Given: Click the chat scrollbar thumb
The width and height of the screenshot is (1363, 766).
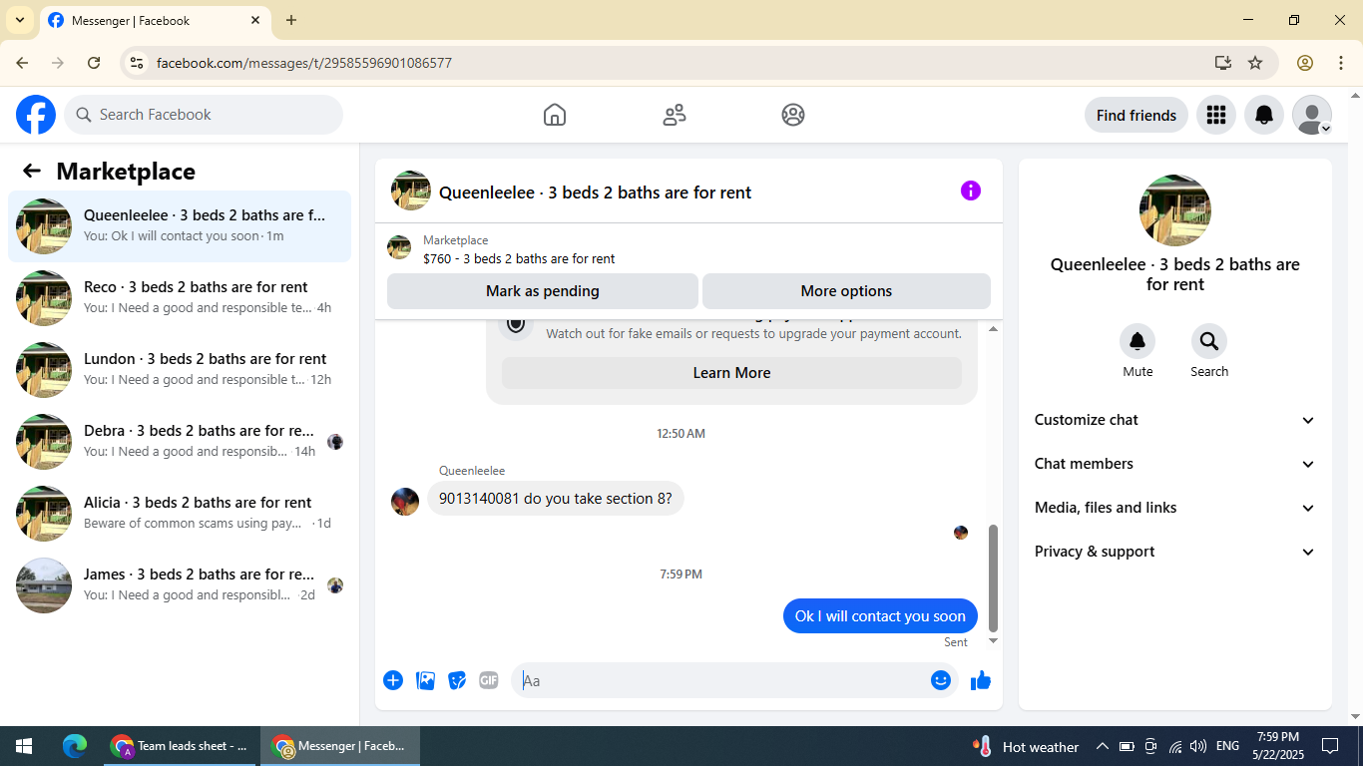Looking at the screenshot, I should click(x=993, y=578).
